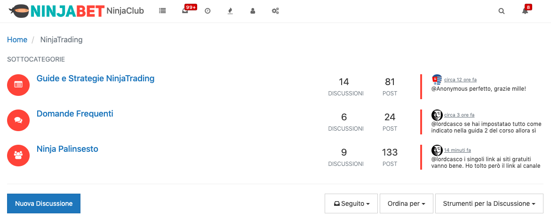The height and width of the screenshot is (219, 551).
Task: Expand the Ordina per dropdown
Action: (406, 203)
